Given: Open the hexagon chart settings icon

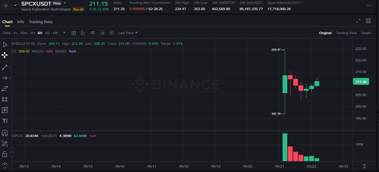Looking at the screenshot, I should tap(112, 33).
